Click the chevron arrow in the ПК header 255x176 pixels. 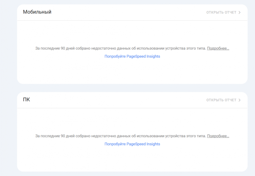[x=240, y=100]
